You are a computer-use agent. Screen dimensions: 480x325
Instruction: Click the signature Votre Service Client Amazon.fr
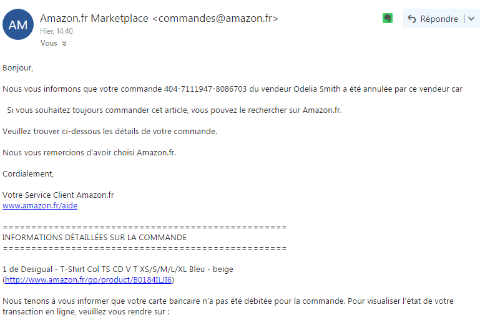pyautogui.click(x=58, y=195)
